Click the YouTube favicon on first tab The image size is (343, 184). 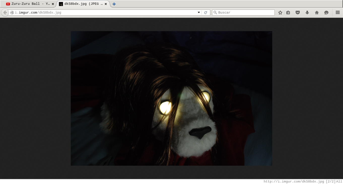click(x=8, y=4)
